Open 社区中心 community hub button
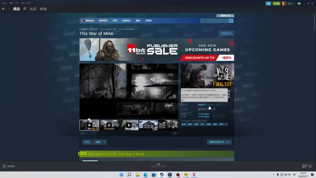This screenshot has height=178, width=316. tap(226, 33)
